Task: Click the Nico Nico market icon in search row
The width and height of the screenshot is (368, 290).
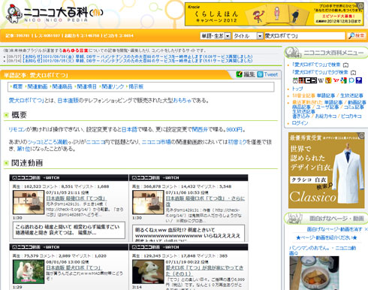Action: point(302,80)
